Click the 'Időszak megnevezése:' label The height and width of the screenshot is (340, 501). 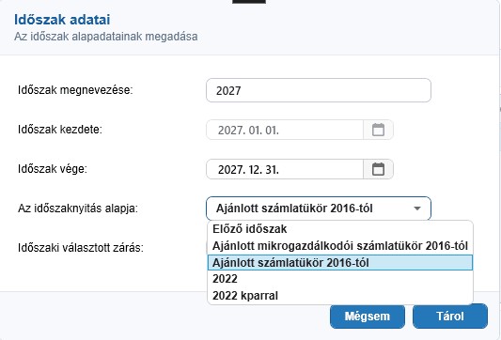[75, 90]
